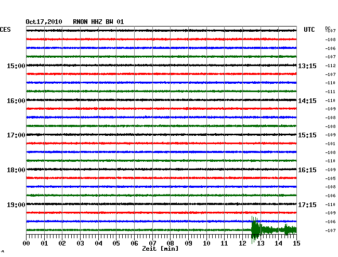The width and height of the screenshot is (338, 257).
Task: Click the DC offset value -112
Action: (x=330, y=66)
